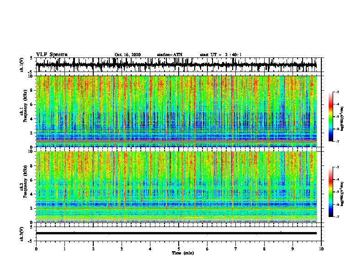Click the "ch.3(V)" axis label
This screenshot has width=362, height=279.
22,234
